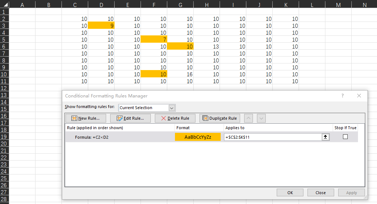
Task: Click cell K11 containing 10
Action: pos(285,81)
